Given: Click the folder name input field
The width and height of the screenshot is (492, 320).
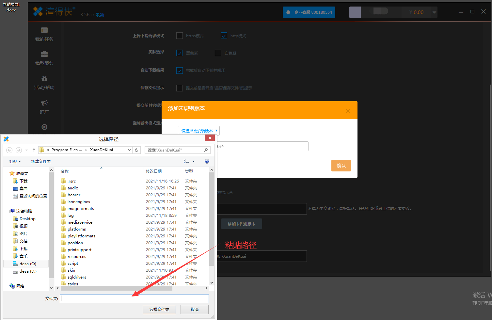Looking at the screenshot, I should click(134, 298).
